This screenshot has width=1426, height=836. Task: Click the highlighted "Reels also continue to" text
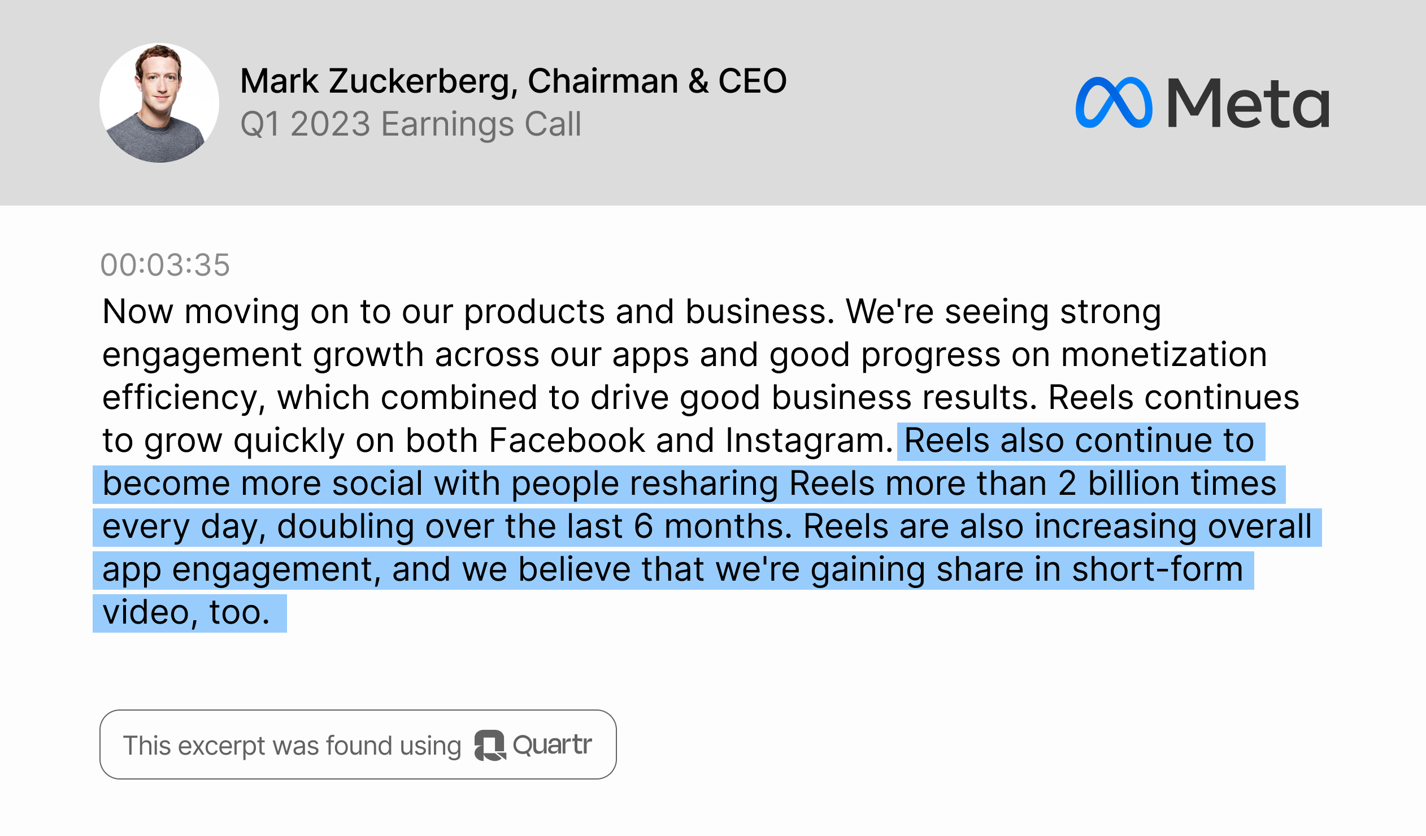click(x=1079, y=441)
